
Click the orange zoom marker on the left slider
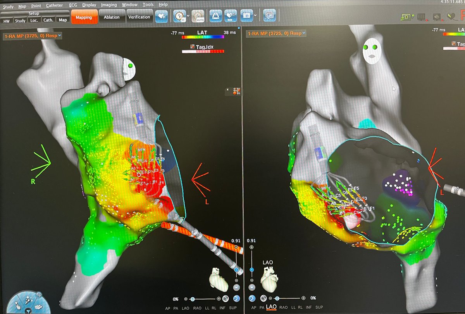pyautogui.click(x=236, y=247)
